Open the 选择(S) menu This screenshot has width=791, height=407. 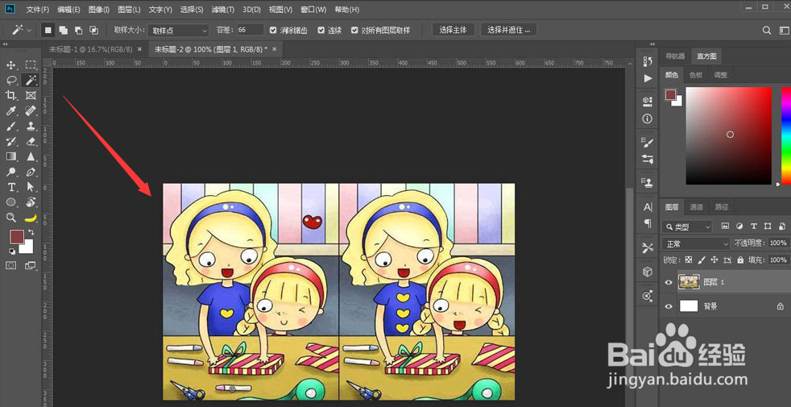click(x=192, y=10)
